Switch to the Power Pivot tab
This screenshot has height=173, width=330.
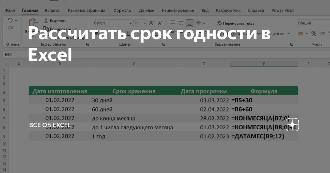coord(283,10)
